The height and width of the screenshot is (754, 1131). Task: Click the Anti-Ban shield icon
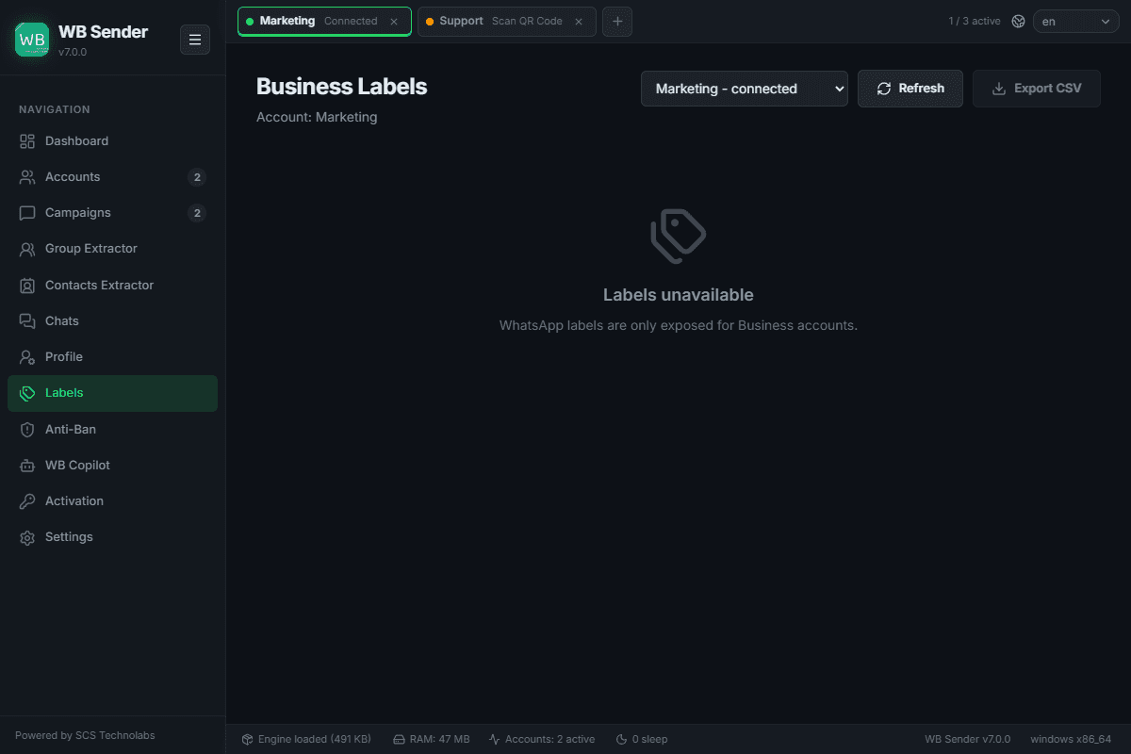pos(27,430)
